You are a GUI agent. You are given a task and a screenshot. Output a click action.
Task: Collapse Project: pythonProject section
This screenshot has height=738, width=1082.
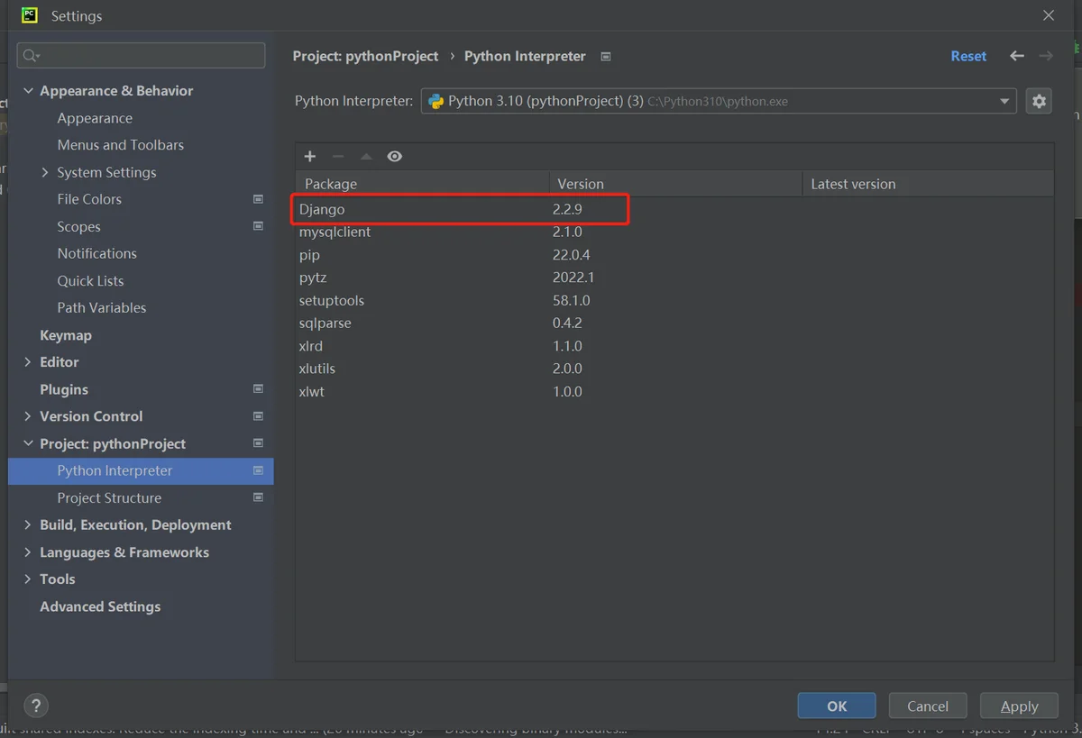point(28,443)
